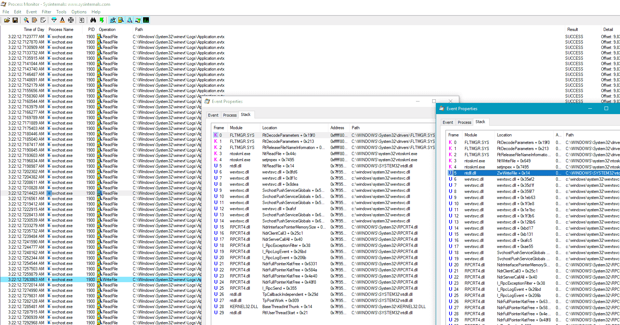Toggle the Autoscroll toolbar icon

click(35, 20)
